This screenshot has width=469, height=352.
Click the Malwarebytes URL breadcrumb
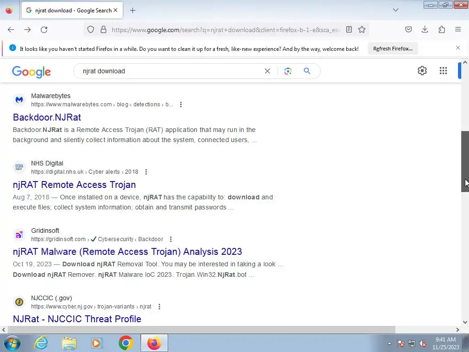point(102,104)
